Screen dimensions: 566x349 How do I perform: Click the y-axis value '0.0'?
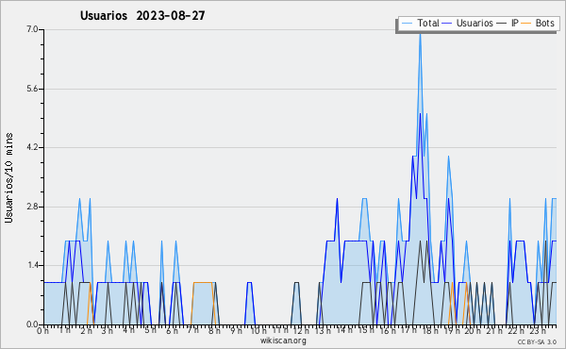[32, 324]
